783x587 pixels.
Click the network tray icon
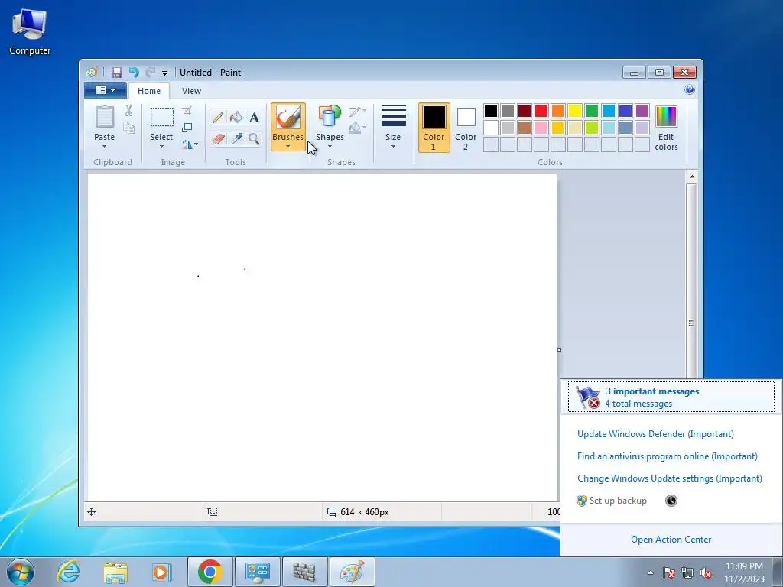687,572
